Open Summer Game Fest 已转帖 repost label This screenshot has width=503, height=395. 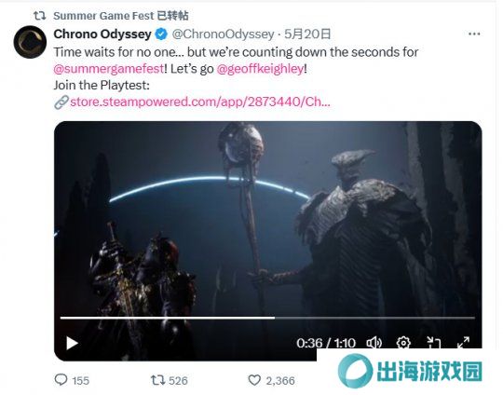point(120,16)
